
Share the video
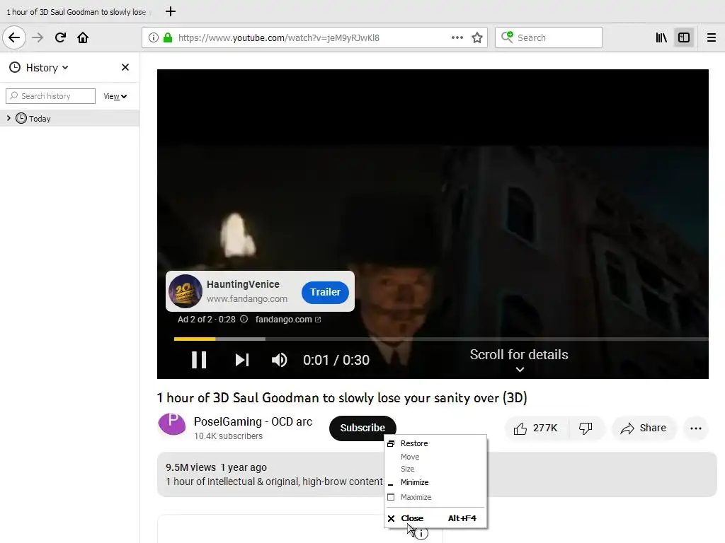[x=644, y=428]
